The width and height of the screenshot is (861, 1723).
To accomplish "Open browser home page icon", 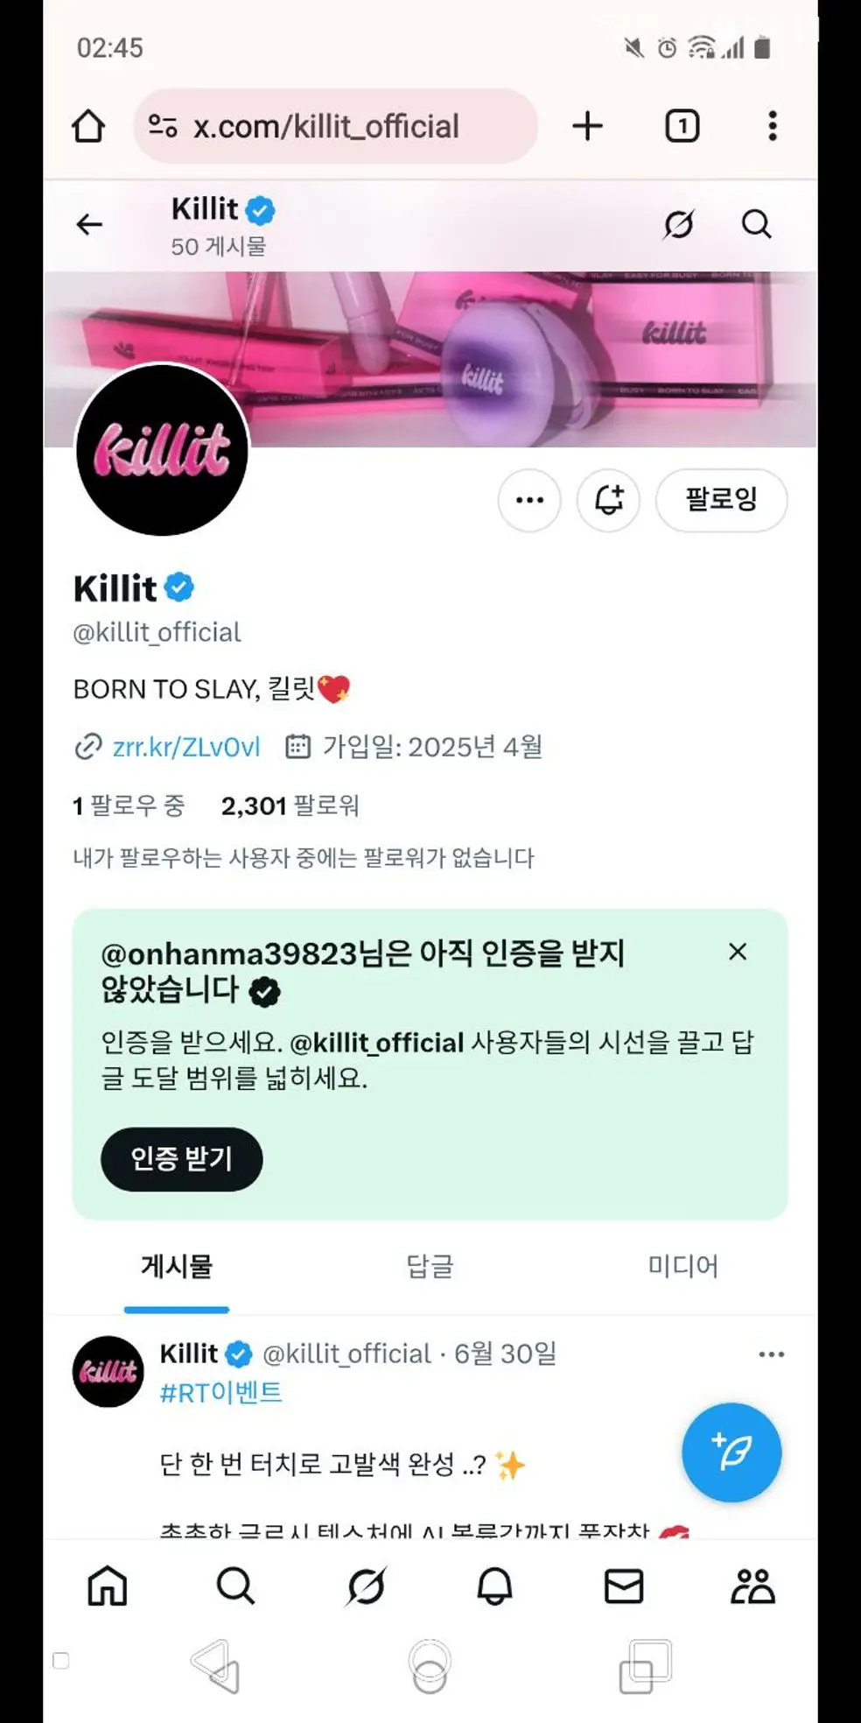I will pos(88,126).
